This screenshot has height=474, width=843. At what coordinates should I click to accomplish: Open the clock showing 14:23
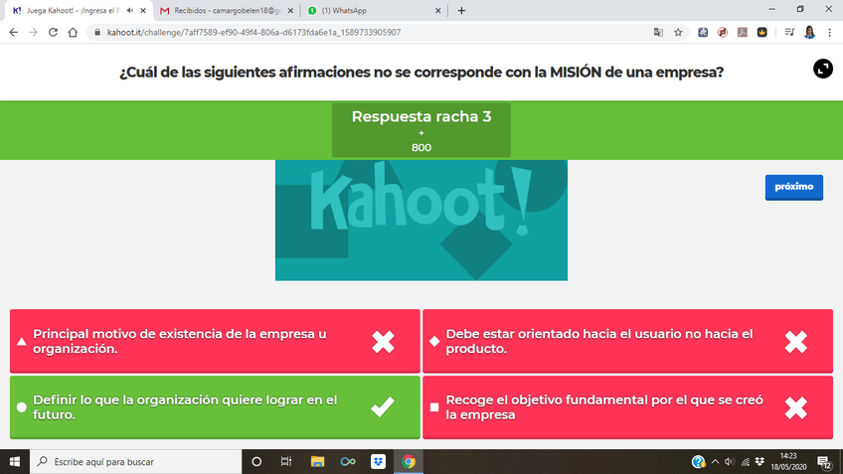click(788, 462)
